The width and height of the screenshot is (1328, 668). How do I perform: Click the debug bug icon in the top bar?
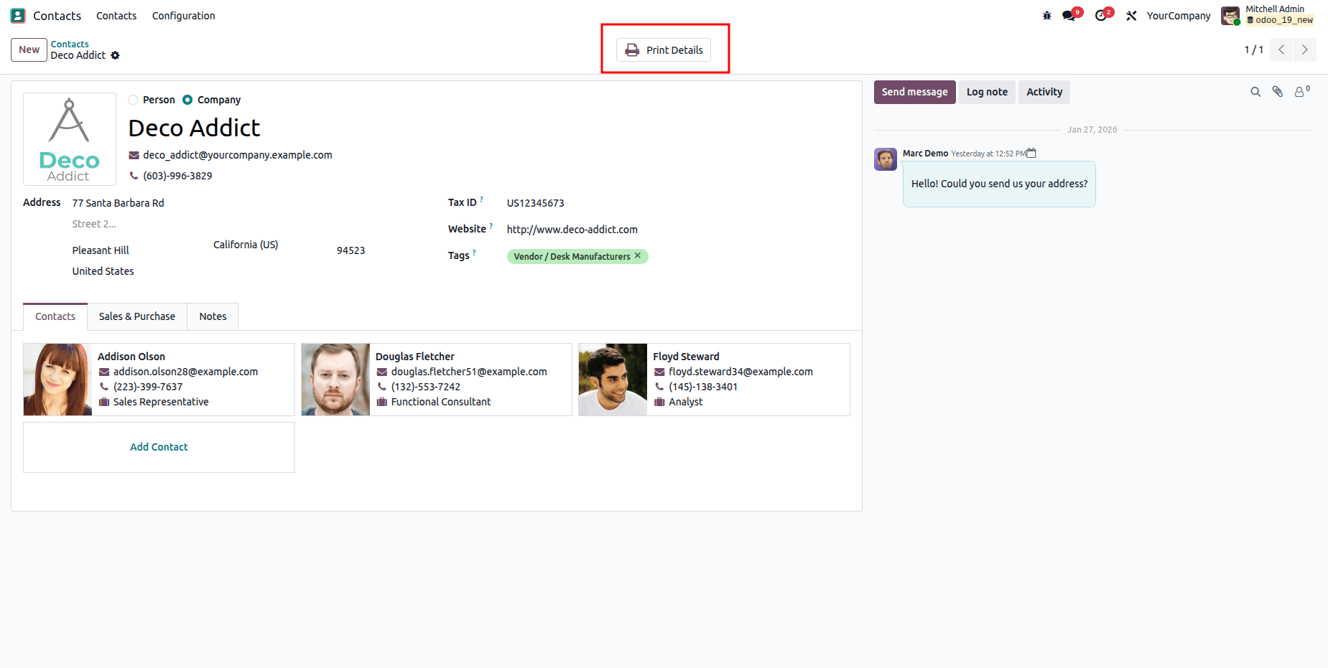(x=1046, y=14)
